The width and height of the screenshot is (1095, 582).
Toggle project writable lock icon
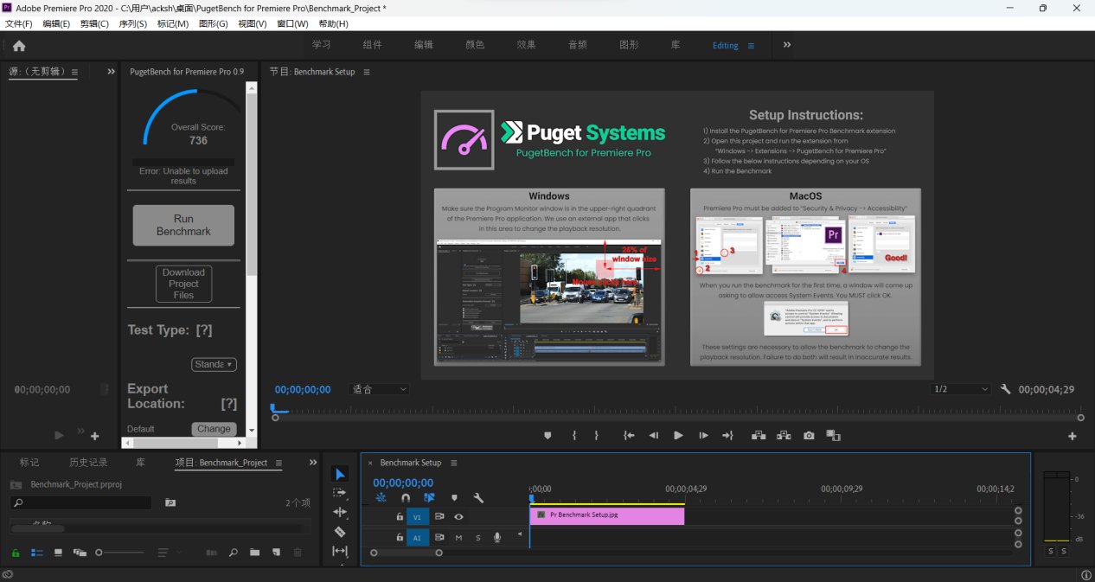pos(16,552)
